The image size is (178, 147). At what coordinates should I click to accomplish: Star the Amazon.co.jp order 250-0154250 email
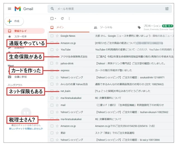[57, 126]
